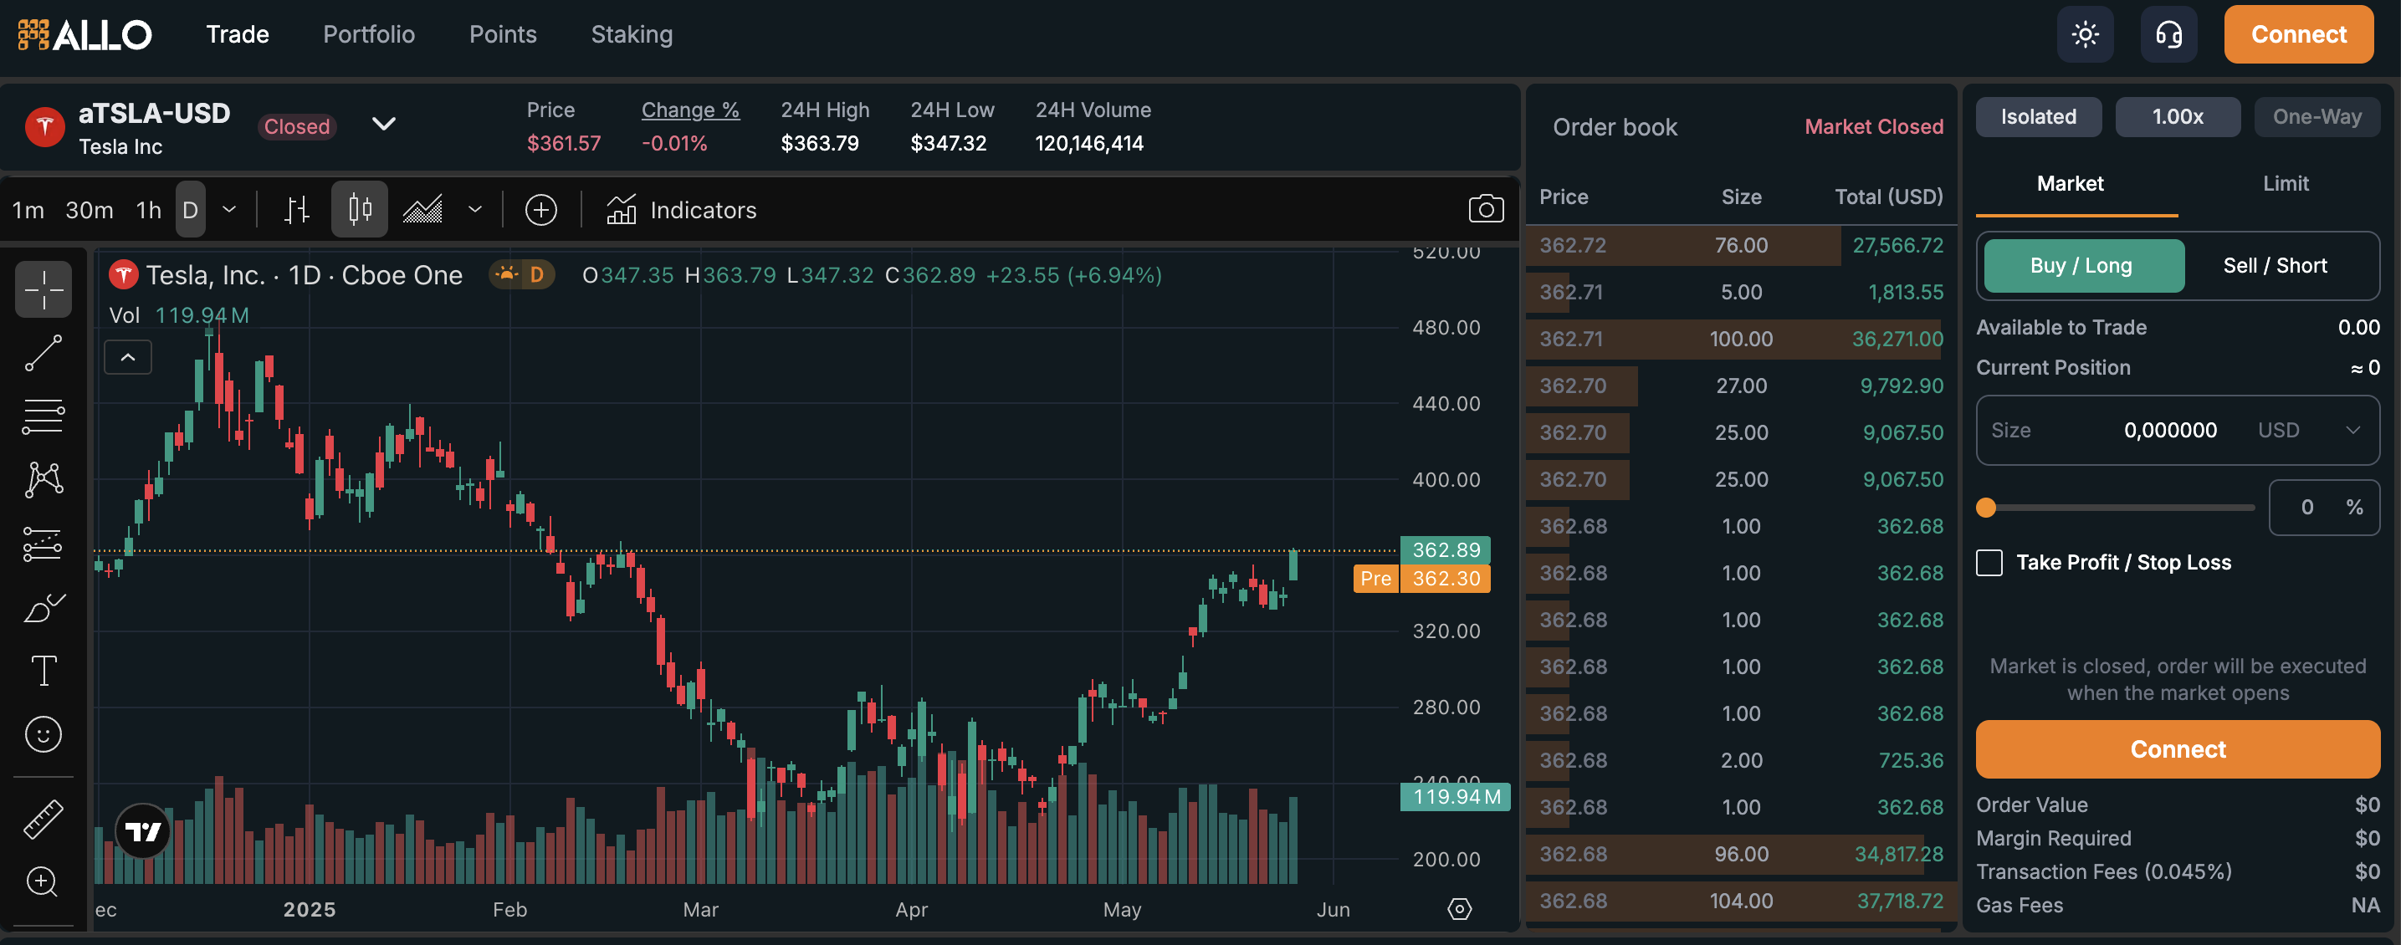This screenshot has height=945, width=2401.
Task: Select the trend line drawing tool
Action: 43,353
